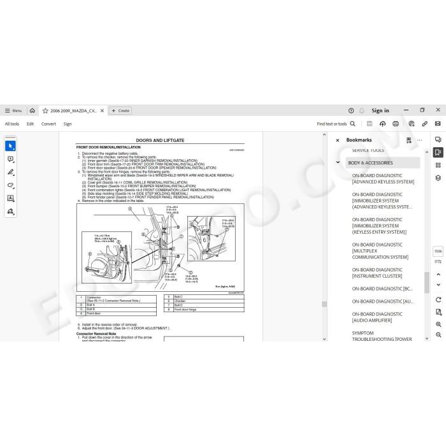Select the Add comment tool
446x446 pixels.
(x=11, y=159)
